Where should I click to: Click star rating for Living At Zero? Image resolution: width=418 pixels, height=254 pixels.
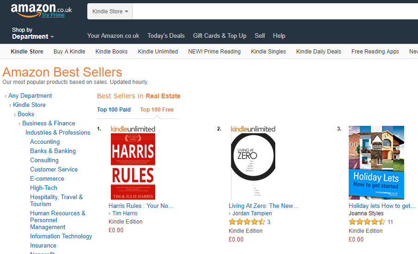coord(247,222)
